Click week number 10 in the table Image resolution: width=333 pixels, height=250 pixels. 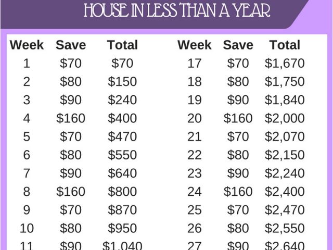(27, 228)
